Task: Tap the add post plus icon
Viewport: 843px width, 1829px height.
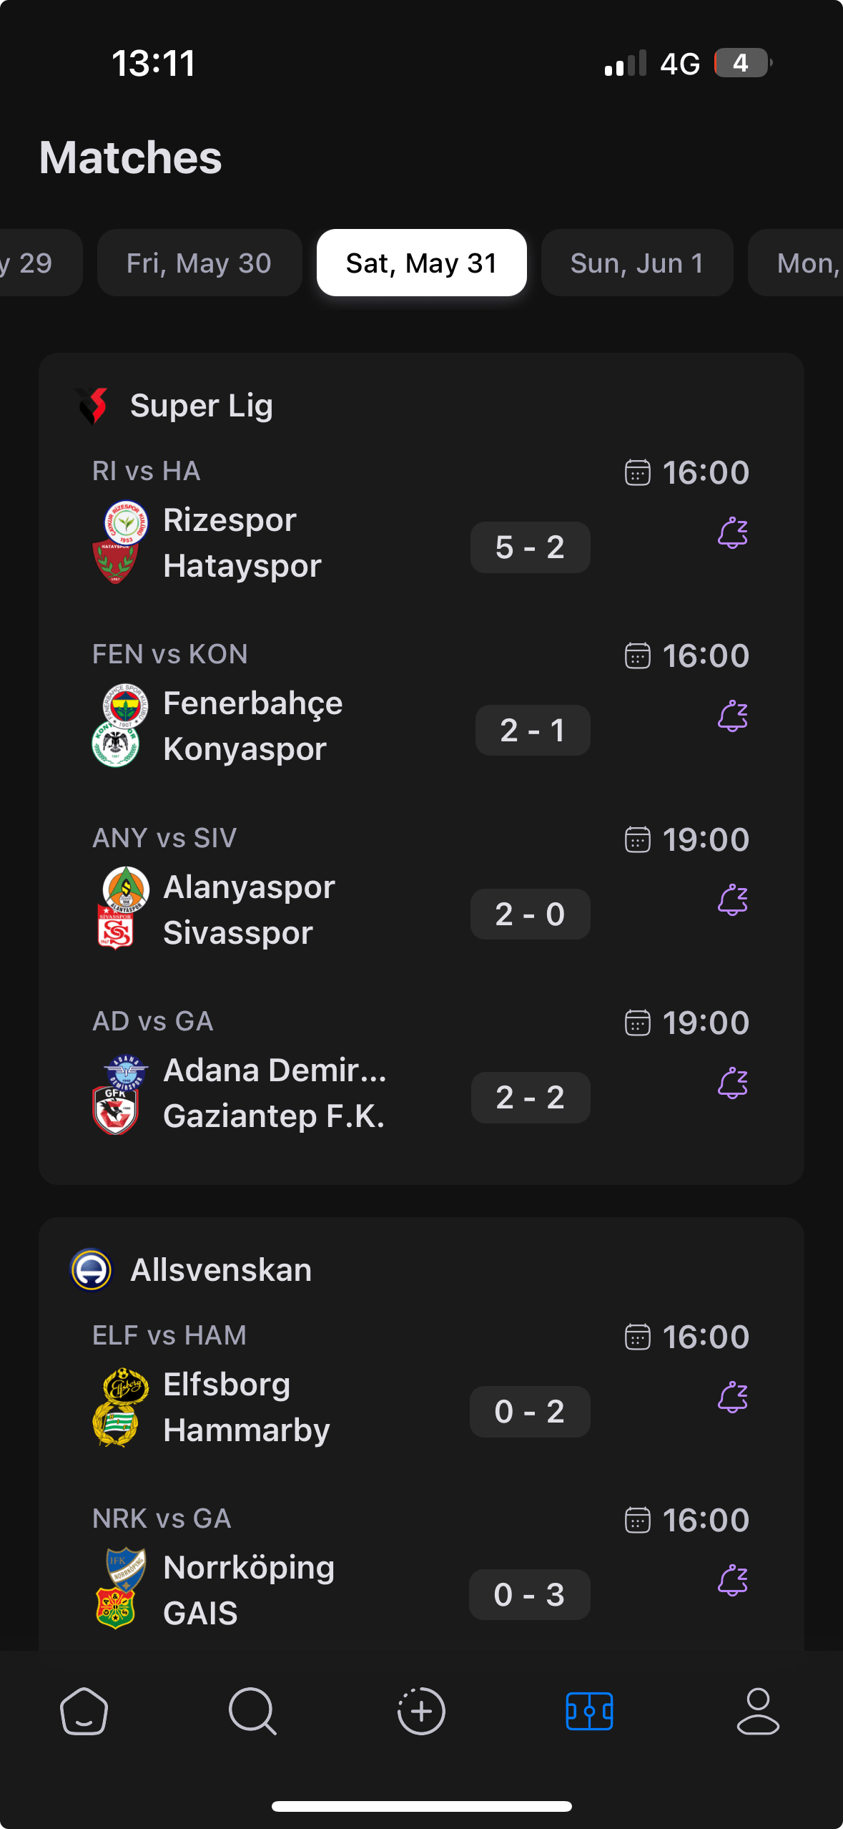Action: [x=421, y=1711]
